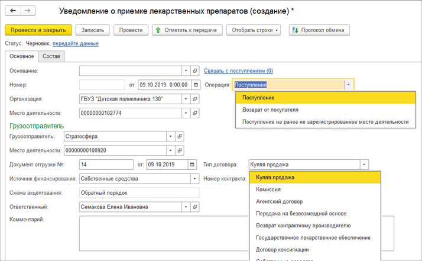Open Ответственный employee record icon
This screenshot has width=422, height=261.
coord(195,207)
